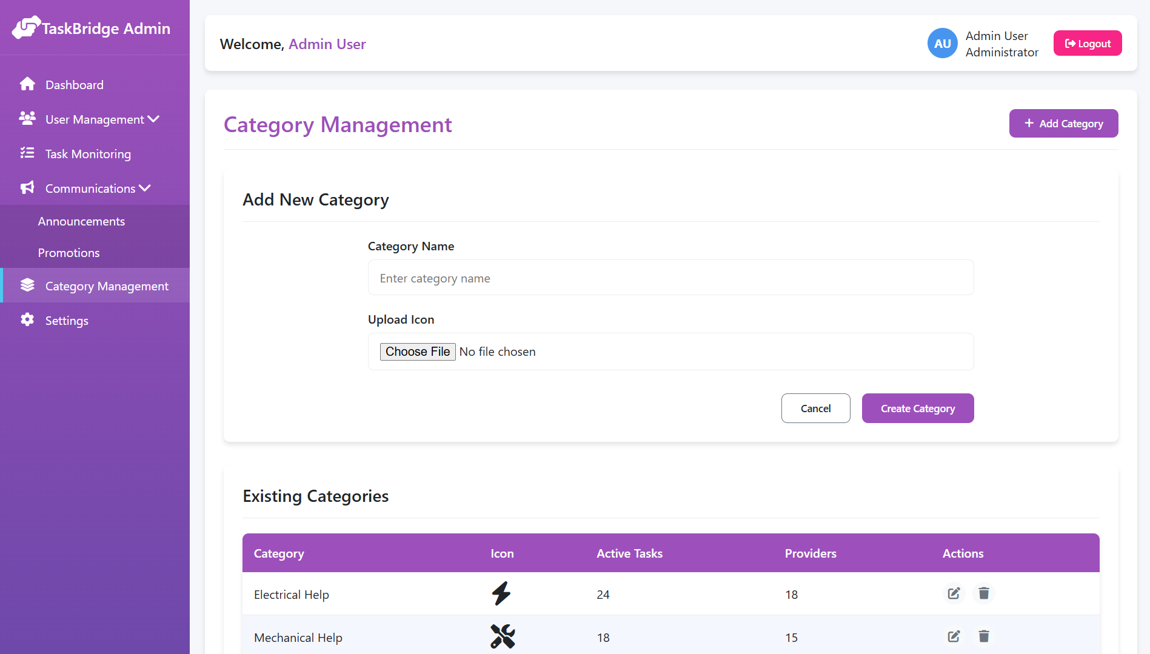1150x654 pixels.
Task: Click the Dashboard home icon
Action: coord(27,84)
